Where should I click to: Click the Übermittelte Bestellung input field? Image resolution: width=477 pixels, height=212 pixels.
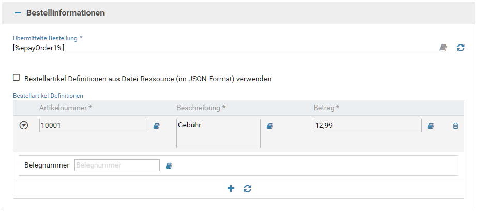point(222,48)
